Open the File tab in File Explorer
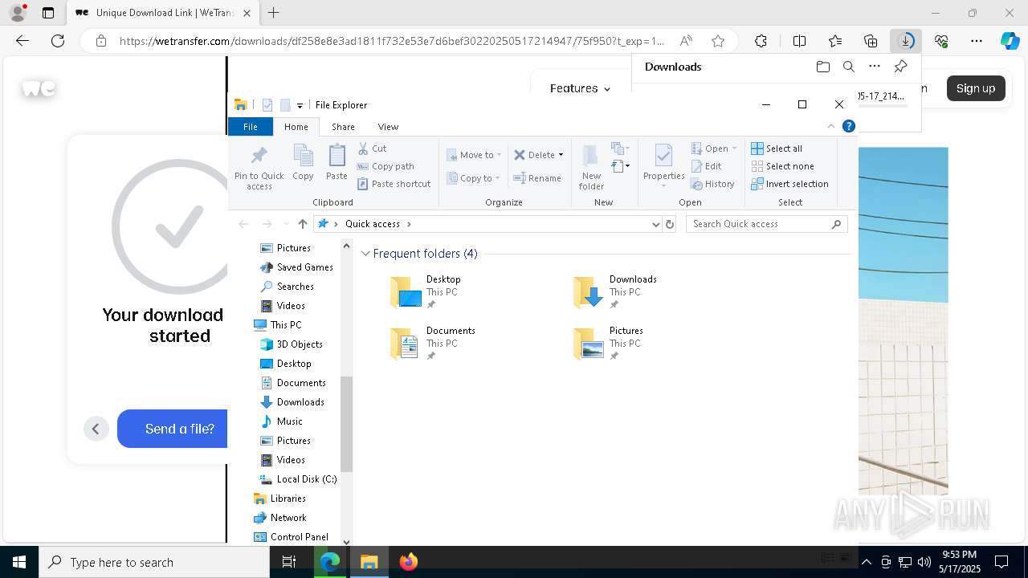 tap(251, 127)
